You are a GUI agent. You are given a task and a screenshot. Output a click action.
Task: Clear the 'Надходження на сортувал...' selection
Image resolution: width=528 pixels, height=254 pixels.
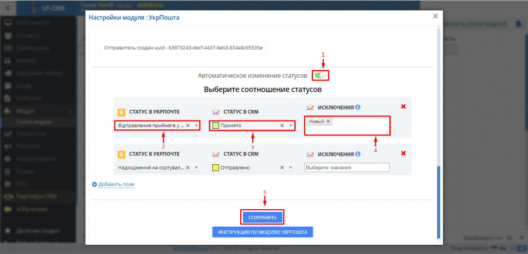click(x=188, y=167)
